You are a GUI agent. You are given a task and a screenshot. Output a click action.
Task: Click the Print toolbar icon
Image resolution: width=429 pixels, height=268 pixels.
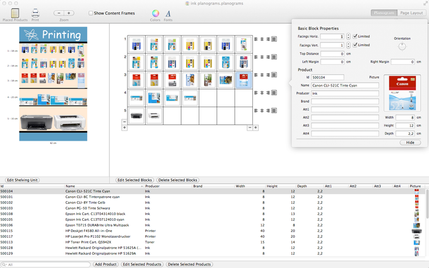(x=35, y=13)
